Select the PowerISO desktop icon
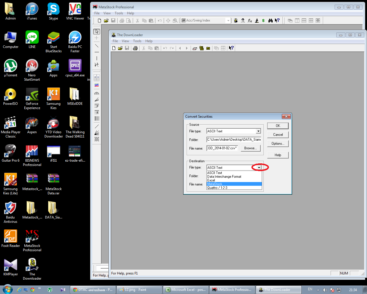Viewport: 367px width, 294px height. coord(11,96)
